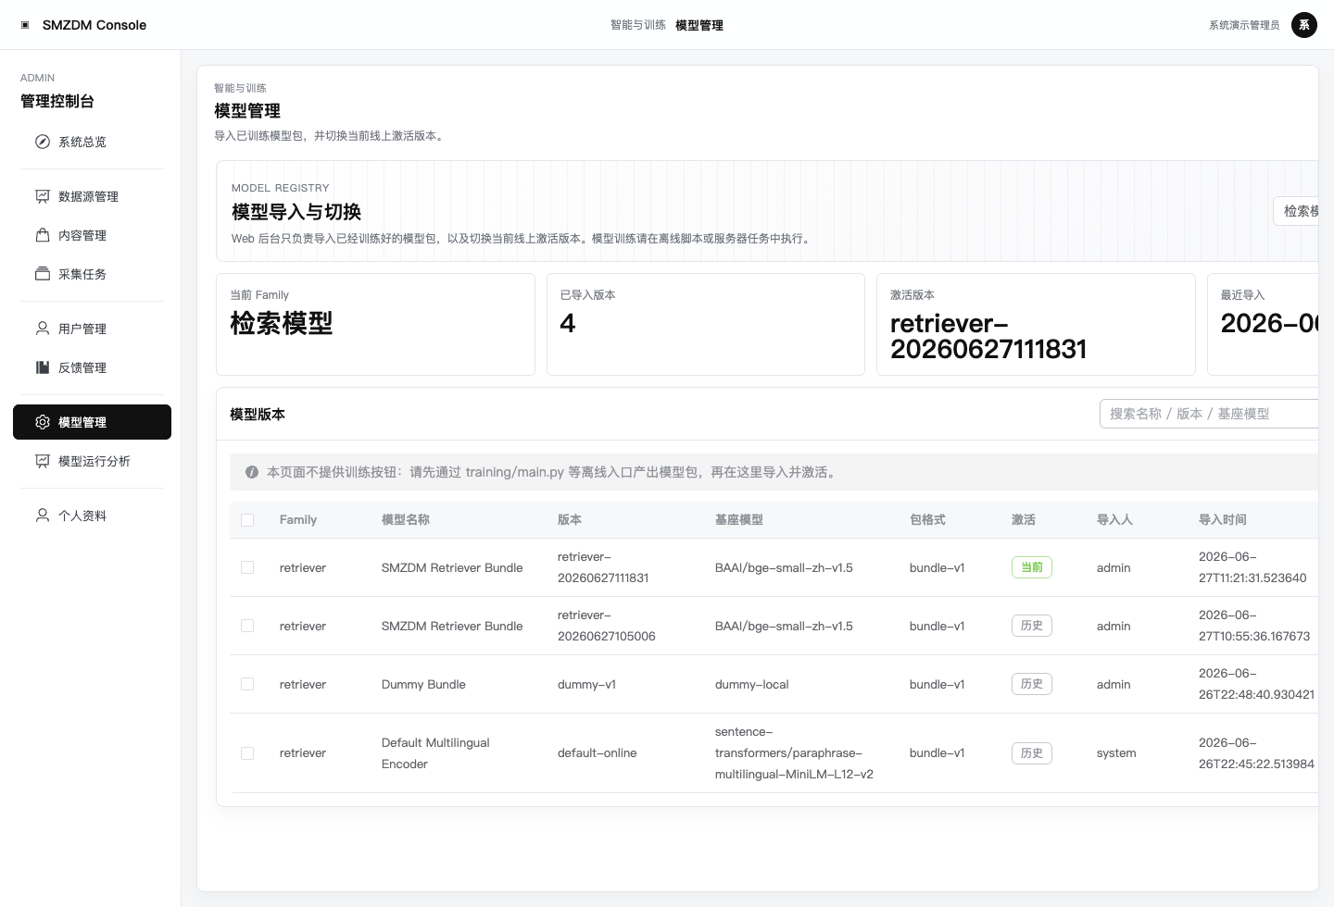1334x907 pixels.
Task: Open 反馈管理 in the sidebar
Action: click(x=92, y=367)
